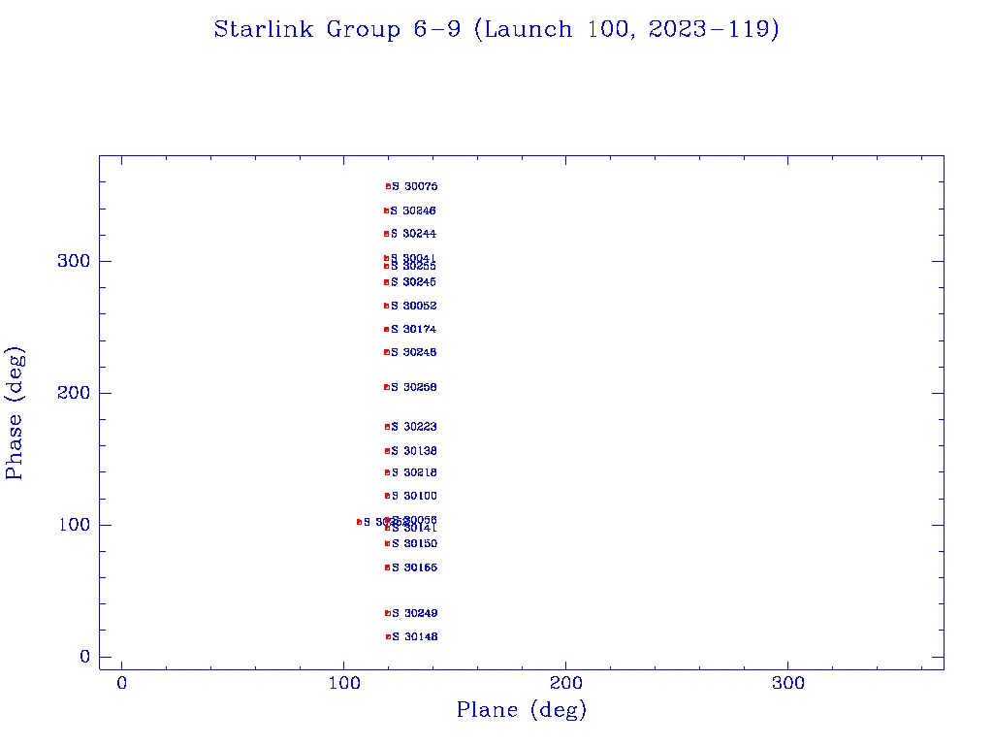Select the x-axis tick label '200'
The image size is (993, 745).
pos(565,683)
